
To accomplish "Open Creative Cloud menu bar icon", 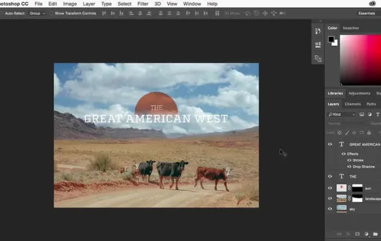I will pyautogui.click(x=372, y=4).
